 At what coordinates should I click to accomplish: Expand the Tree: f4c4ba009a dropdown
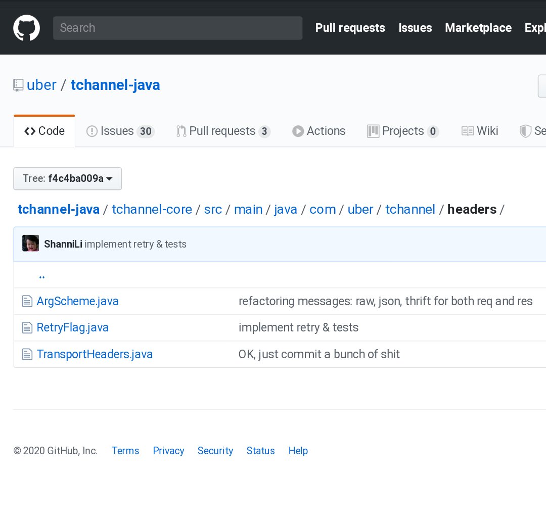click(68, 178)
